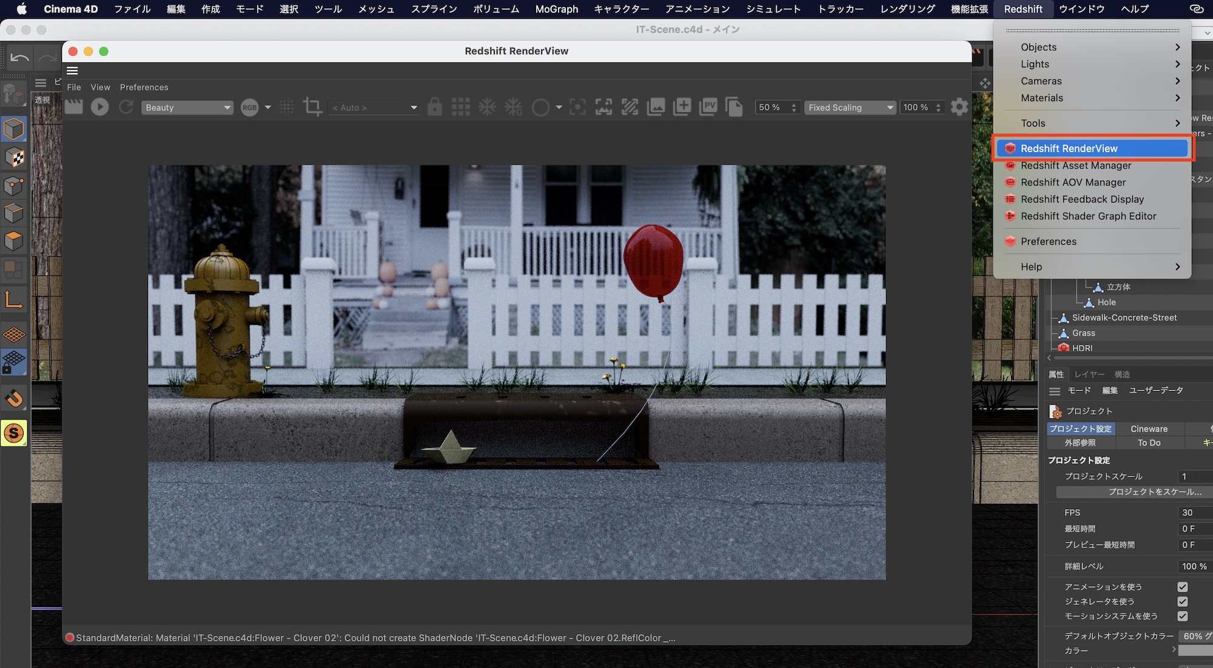
Task: Open RenderView settings gear
Action: pyautogui.click(x=959, y=107)
